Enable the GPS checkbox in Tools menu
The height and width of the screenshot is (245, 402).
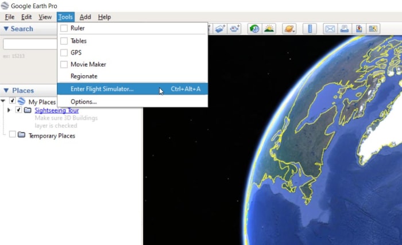pos(64,53)
